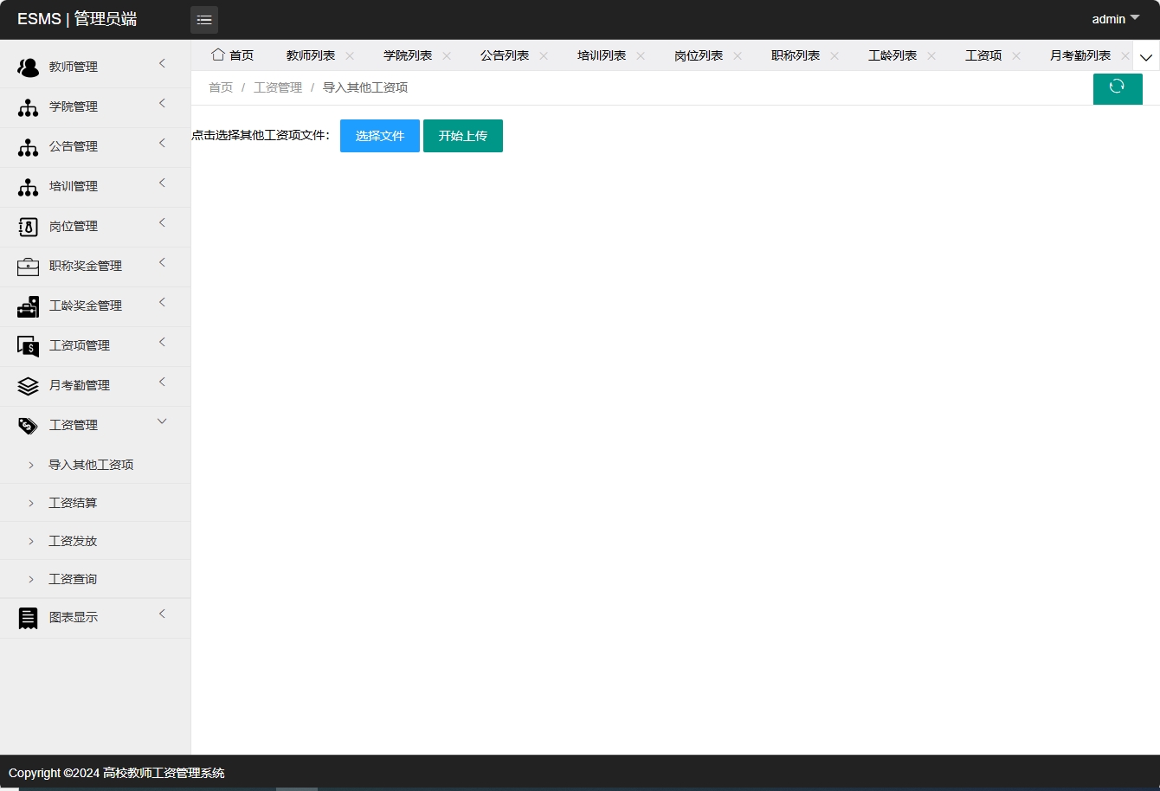Click the 选择文件 file selection button
The image size is (1160, 791).
[x=379, y=135]
